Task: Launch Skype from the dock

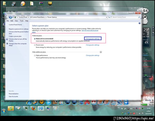Action: pos(48,102)
